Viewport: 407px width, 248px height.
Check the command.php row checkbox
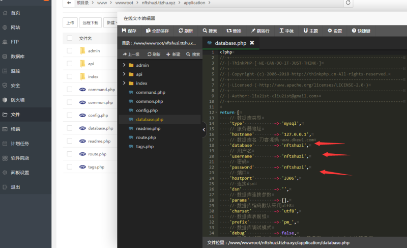point(70,89)
